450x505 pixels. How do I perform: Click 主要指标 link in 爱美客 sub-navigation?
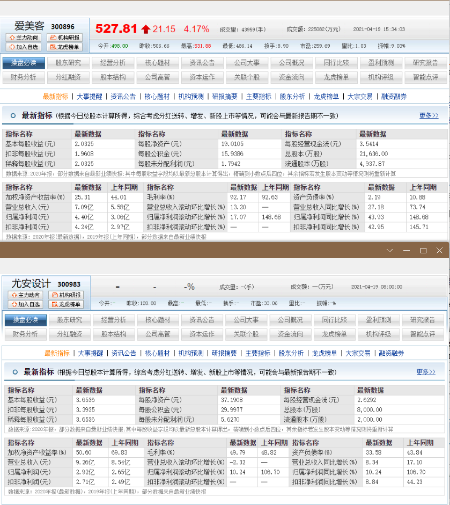(x=259, y=97)
